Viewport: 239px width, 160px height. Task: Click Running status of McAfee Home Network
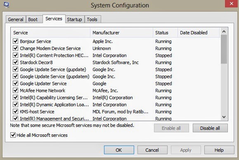pyautogui.click(x=163, y=91)
